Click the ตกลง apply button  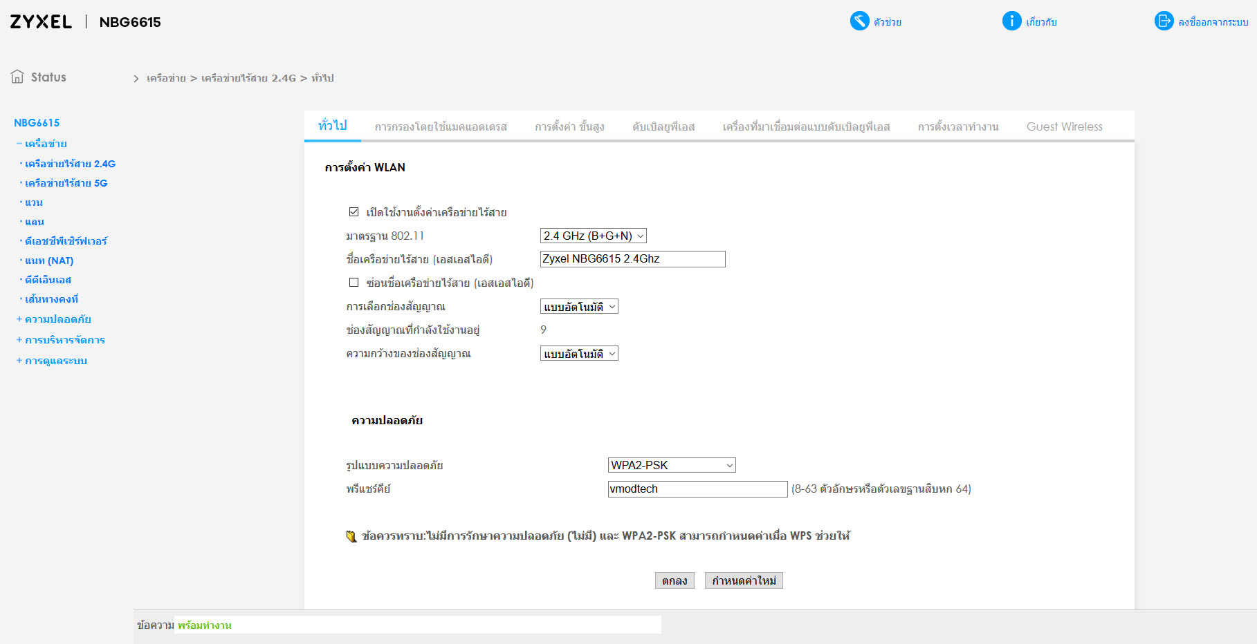tap(675, 580)
